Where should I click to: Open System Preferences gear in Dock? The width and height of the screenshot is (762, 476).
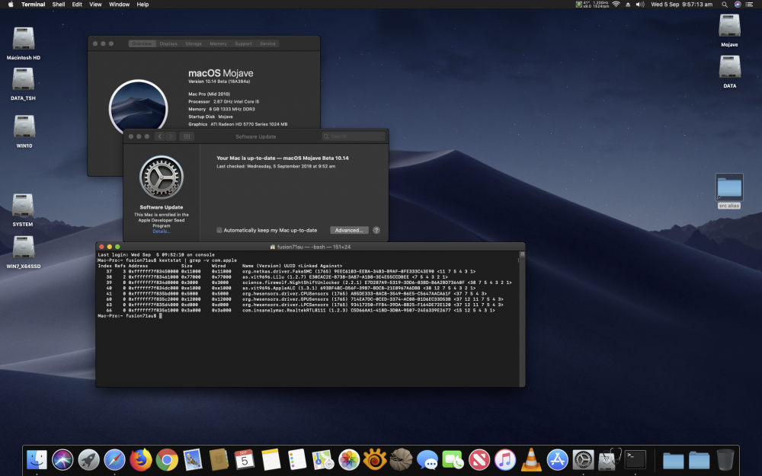pos(583,459)
